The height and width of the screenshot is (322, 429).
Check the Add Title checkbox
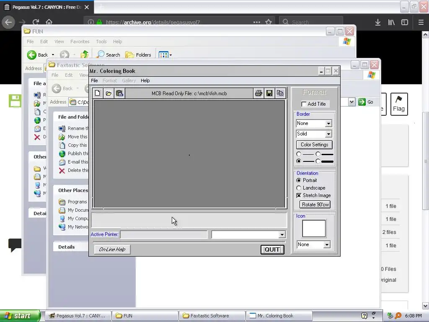tap(304, 104)
